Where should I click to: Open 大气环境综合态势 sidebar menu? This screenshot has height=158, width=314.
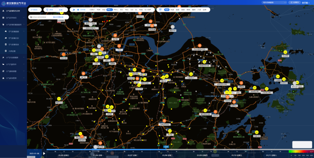click(x=13, y=11)
